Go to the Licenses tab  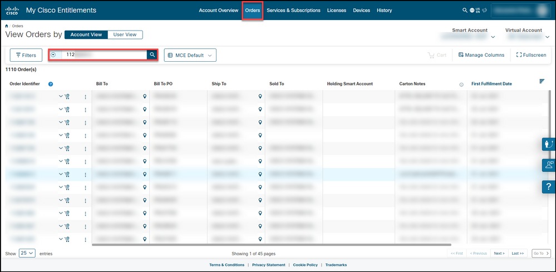[336, 11]
